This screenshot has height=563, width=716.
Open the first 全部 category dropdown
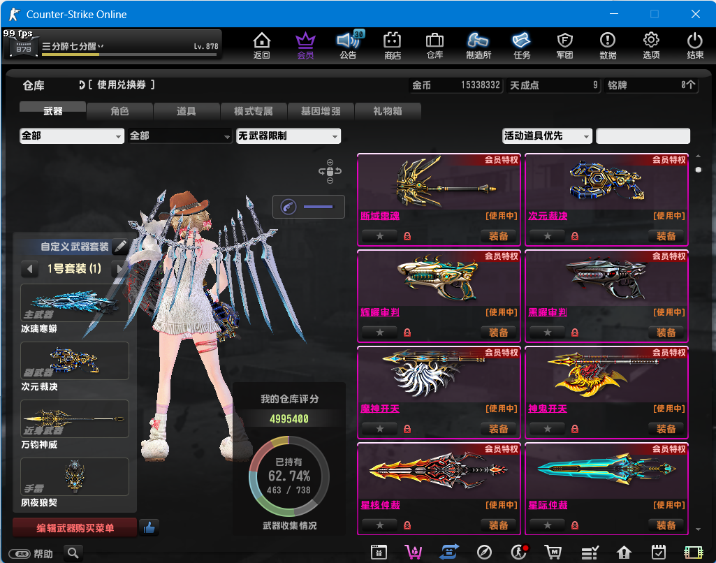point(72,136)
